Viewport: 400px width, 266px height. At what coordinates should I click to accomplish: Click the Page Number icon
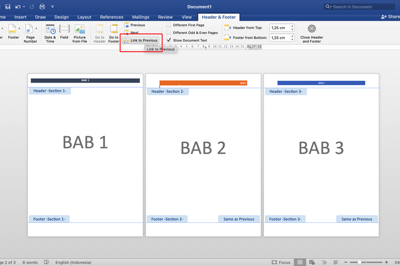pos(29,29)
